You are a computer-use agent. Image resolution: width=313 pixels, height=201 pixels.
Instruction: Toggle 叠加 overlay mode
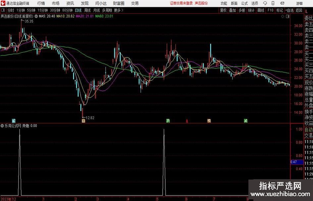point(233,10)
